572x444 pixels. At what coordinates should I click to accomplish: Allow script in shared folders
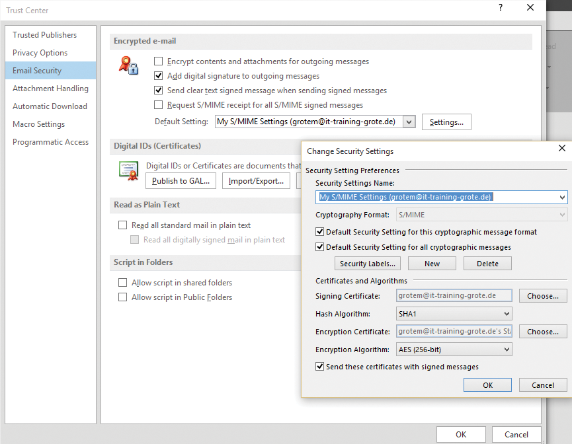(x=122, y=282)
